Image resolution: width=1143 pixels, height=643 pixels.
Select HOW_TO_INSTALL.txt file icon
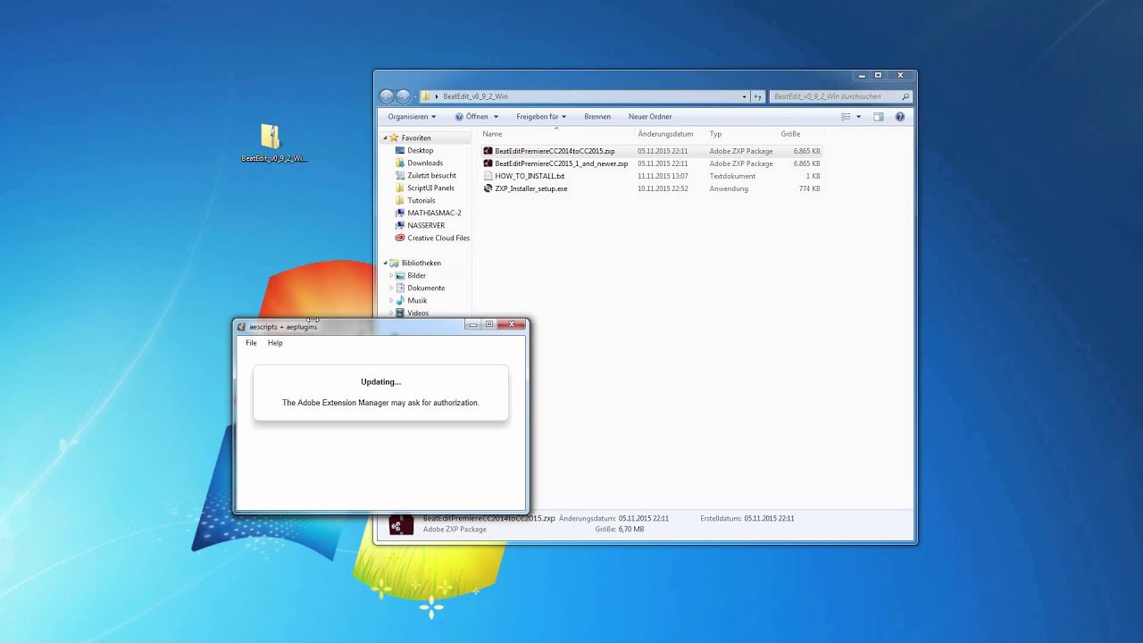[488, 176]
